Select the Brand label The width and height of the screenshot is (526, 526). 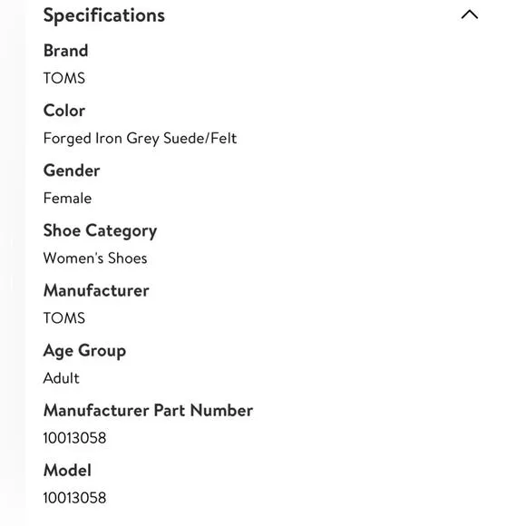[x=65, y=51]
